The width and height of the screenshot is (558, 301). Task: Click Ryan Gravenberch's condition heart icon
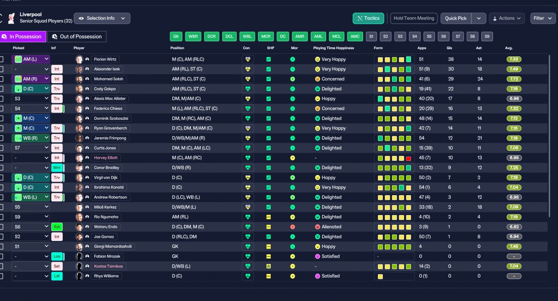tap(248, 128)
